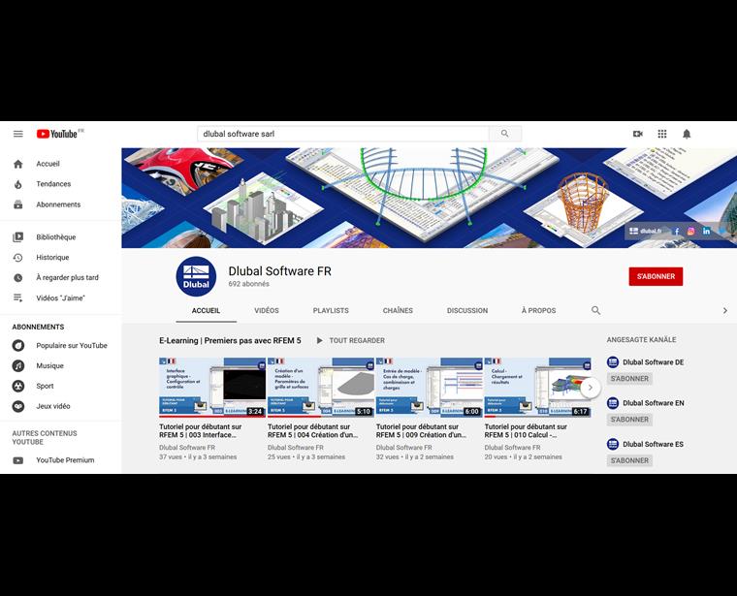Switch to the À PROPOS tab
Viewport: 737px width, 596px height.
pyautogui.click(x=538, y=310)
